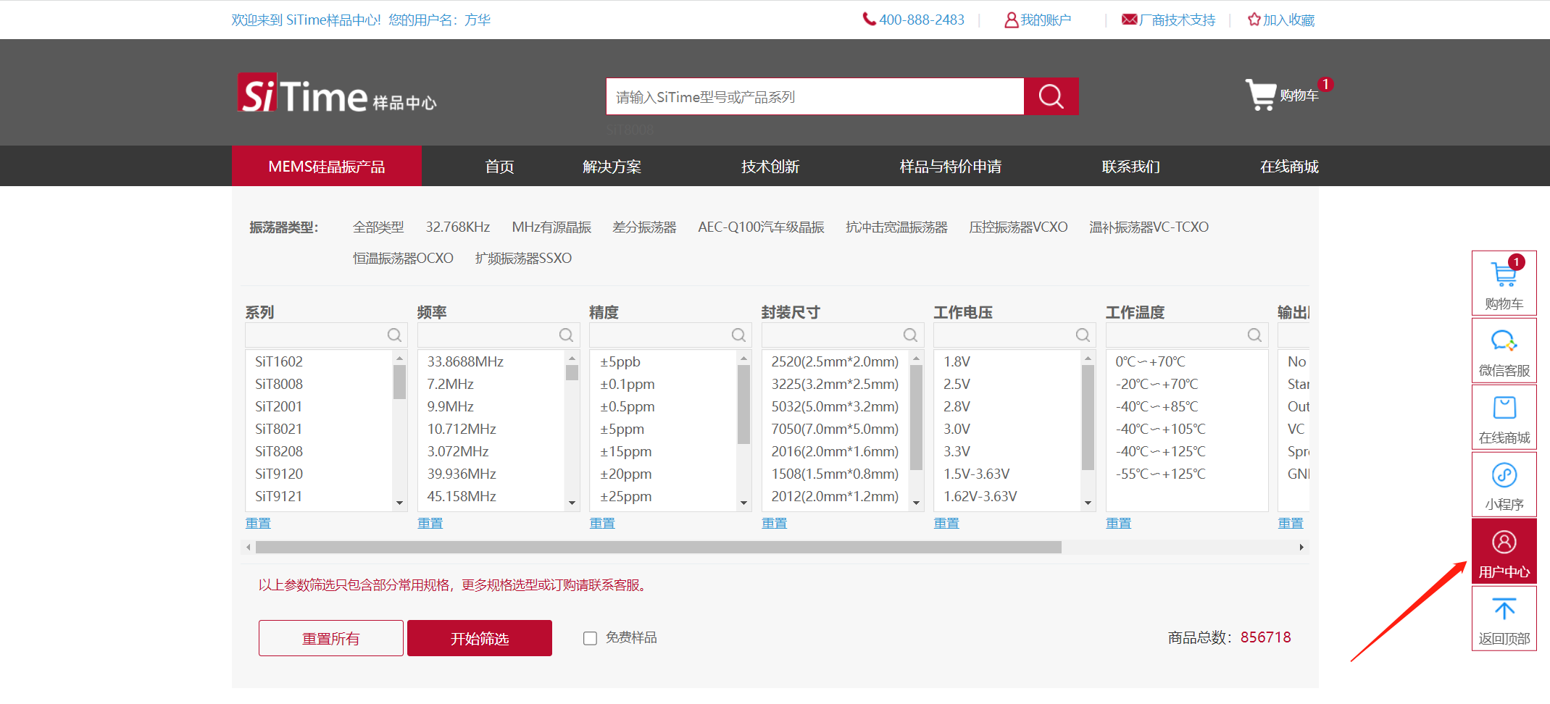The image size is (1550, 704).
Task: Click the phone icon next to 400-888-2483
Action: click(x=869, y=20)
